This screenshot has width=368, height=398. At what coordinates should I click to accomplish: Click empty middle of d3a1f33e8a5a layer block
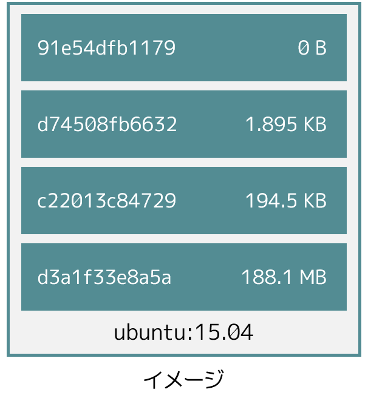click(x=206, y=277)
